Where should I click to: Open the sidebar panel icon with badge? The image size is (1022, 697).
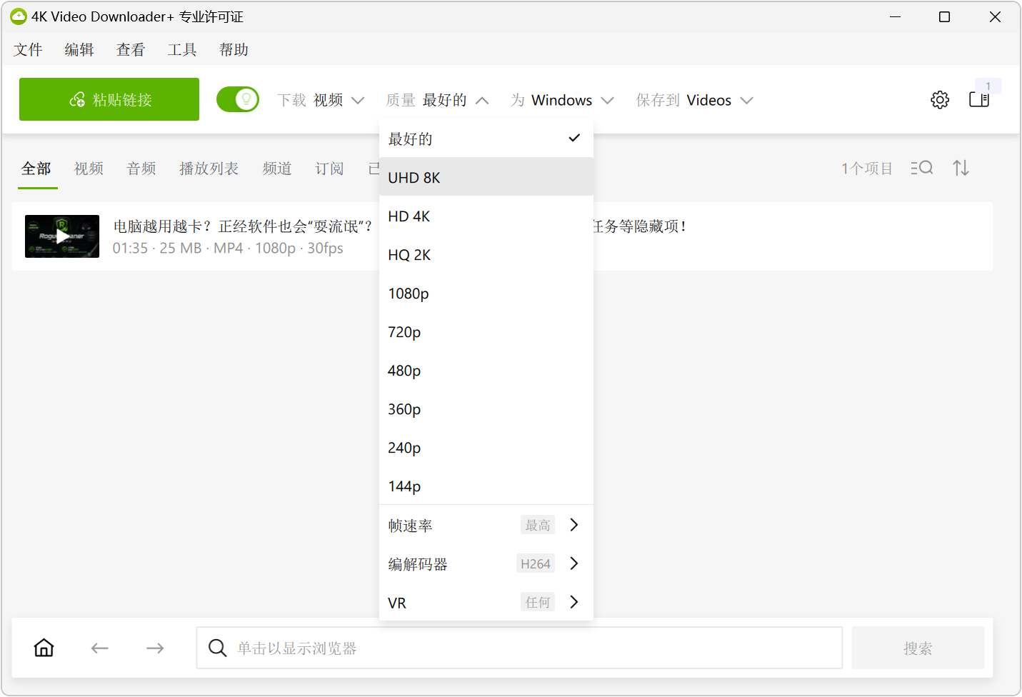[x=979, y=99]
